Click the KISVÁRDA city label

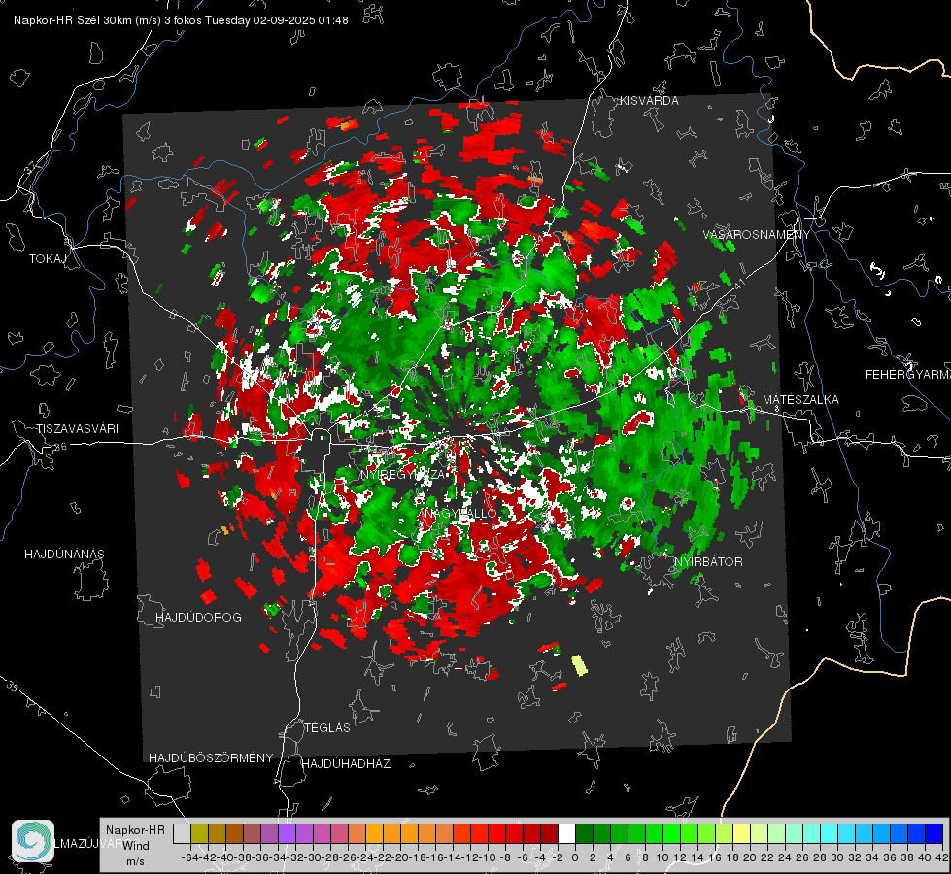tap(649, 101)
